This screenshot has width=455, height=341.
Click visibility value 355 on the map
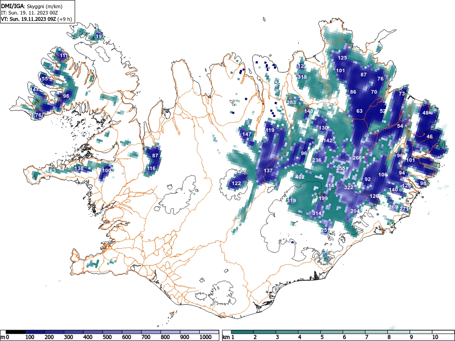click(341, 168)
